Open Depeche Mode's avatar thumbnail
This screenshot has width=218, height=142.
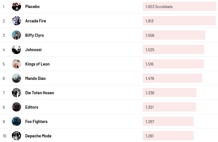pyautogui.click(x=16, y=136)
